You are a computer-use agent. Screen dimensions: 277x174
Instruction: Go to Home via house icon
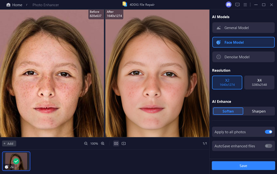(x=8, y=5)
